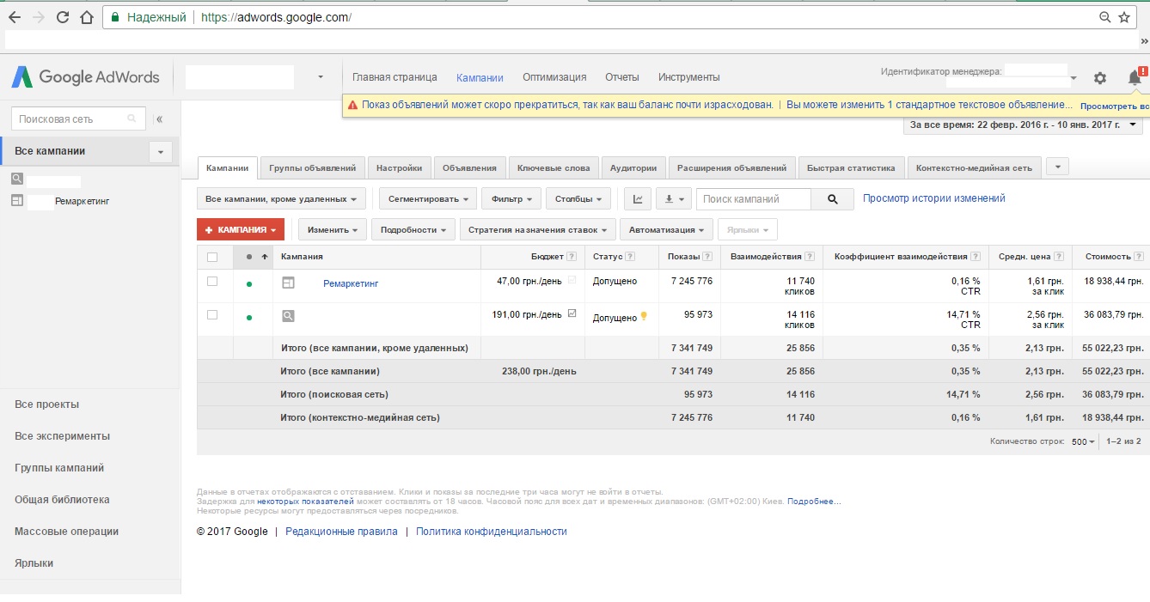
Task: Click the help icon next to Взаимодействия
Action: [810, 257]
